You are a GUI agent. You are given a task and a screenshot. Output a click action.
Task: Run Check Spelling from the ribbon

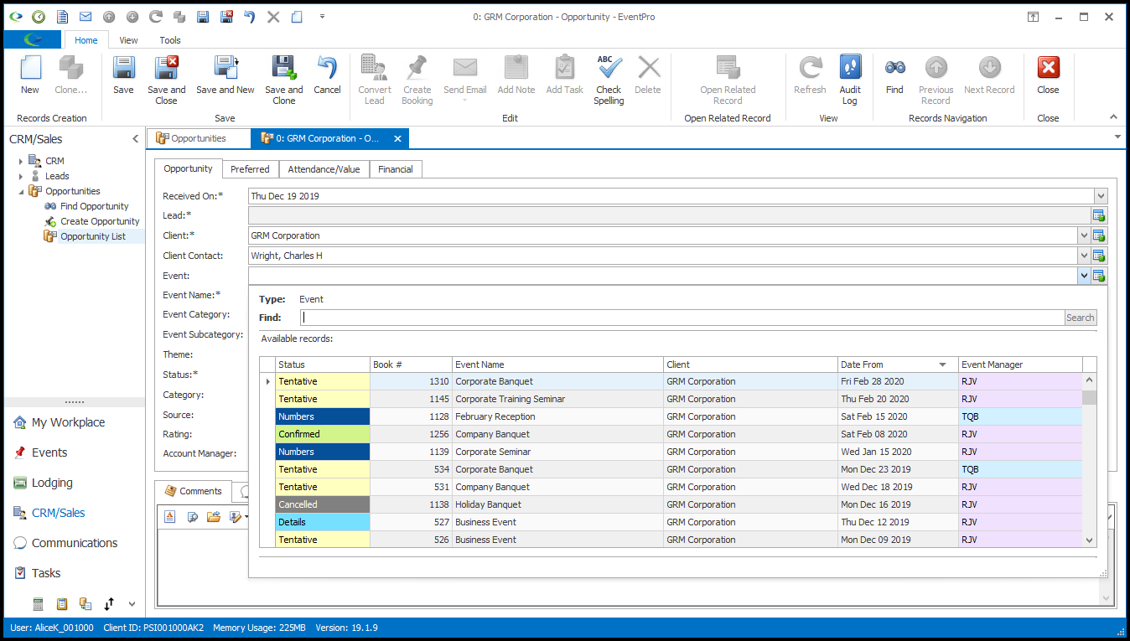pos(609,80)
